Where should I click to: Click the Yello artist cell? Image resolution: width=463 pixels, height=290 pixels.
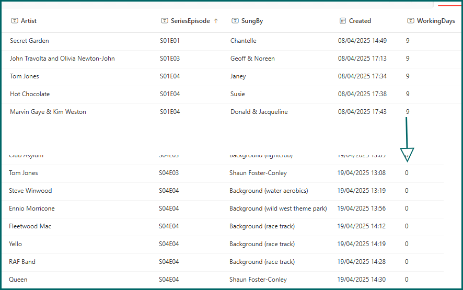(x=15, y=244)
